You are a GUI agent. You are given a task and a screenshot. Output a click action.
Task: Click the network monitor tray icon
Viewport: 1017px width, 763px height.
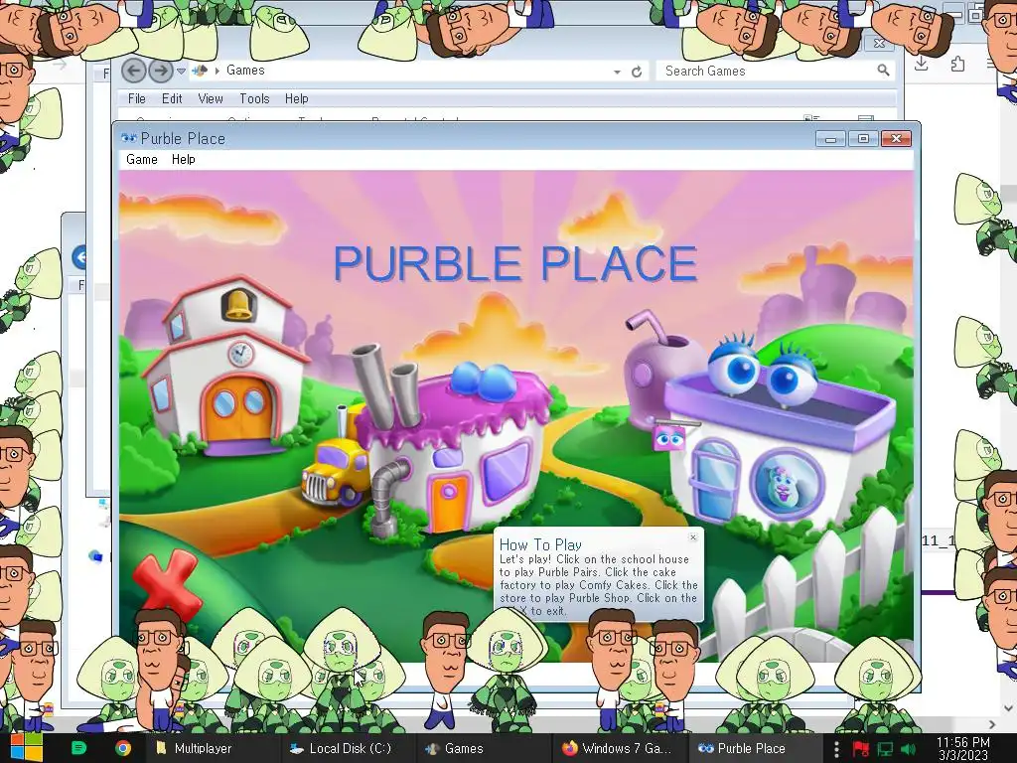[x=885, y=749]
